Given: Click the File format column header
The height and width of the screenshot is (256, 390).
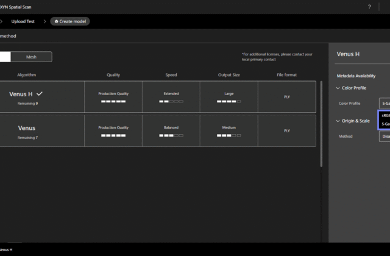Looking at the screenshot, I should (x=287, y=75).
